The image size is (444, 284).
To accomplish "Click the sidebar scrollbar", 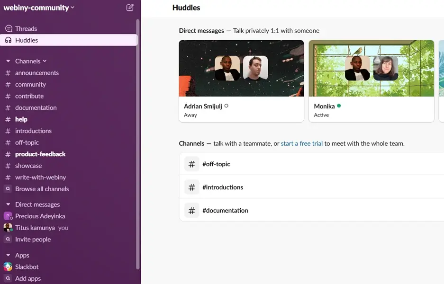I will point(138,144).
